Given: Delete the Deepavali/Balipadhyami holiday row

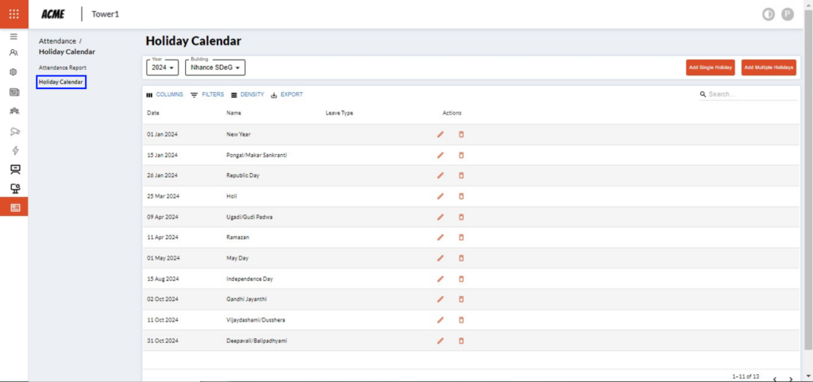Looking at the screenshot, I should point(461,341).
